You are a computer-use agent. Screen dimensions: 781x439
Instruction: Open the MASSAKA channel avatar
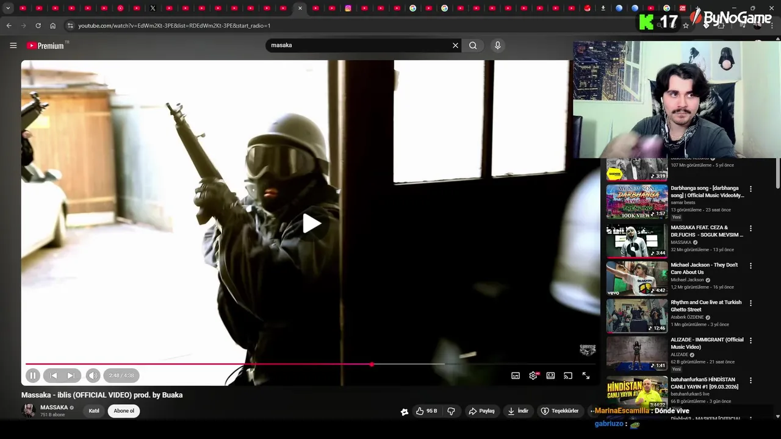tap(29, 410)
